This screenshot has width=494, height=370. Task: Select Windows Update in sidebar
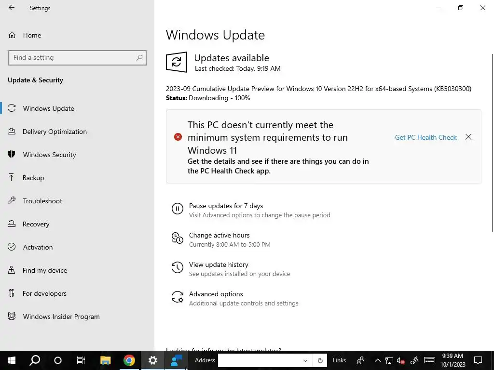tap(48, 108)
